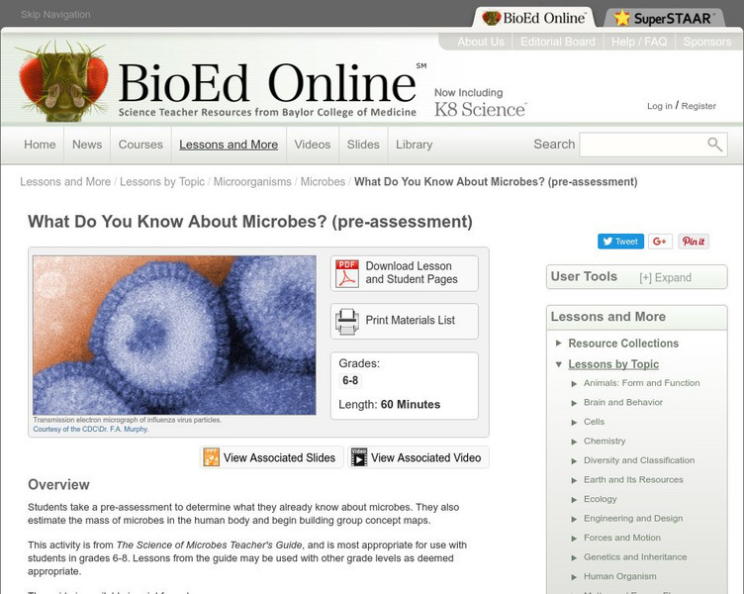Image resolution: width=744 pixels, height=594 pixels.
Task: Select the BioEd Online tab
Action: [x=534, y=18]
